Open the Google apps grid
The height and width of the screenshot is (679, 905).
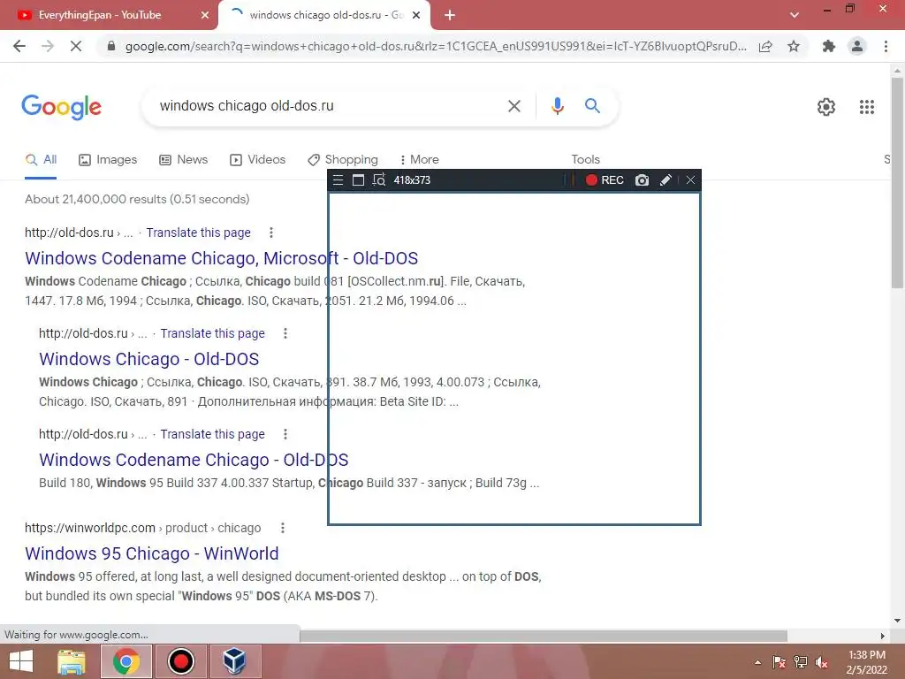tap(866, 107)
